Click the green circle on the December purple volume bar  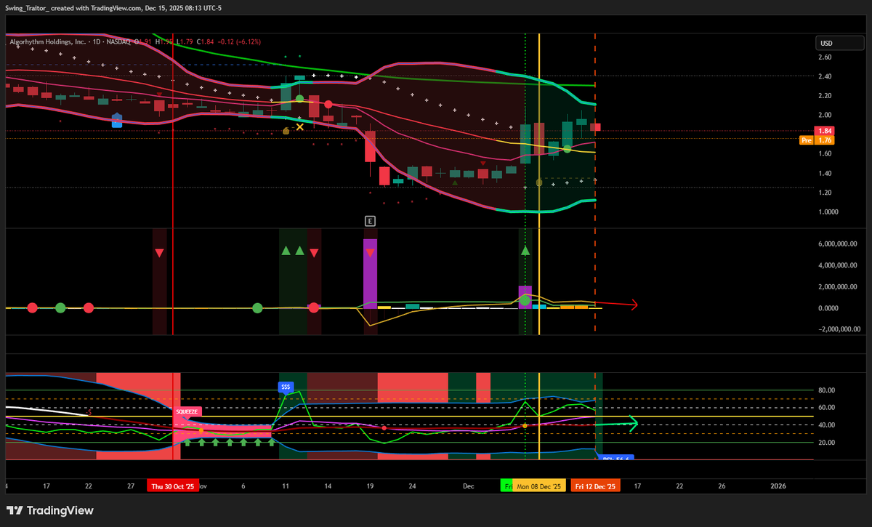pyautogui.click(x=525, y=299)
